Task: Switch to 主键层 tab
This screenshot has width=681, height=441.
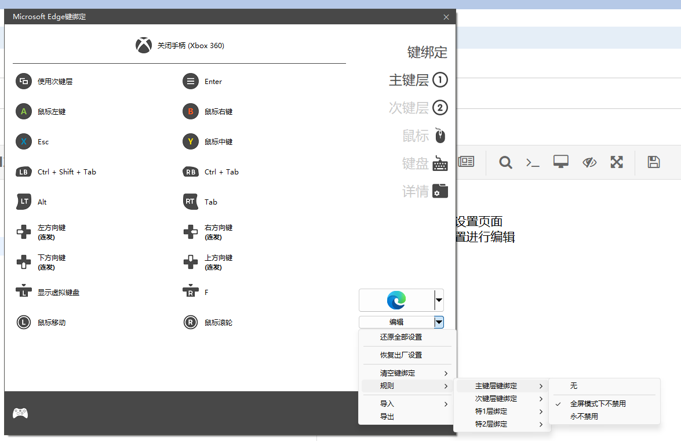Action: click(418, 80)
